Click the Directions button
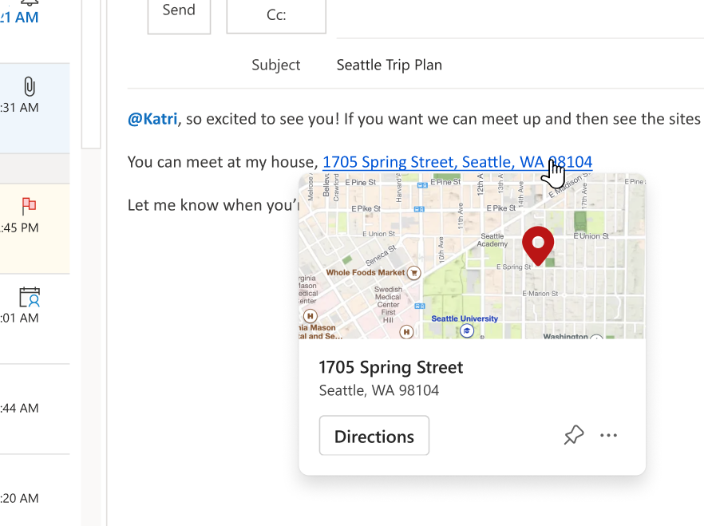704x526 pixels. pyautogui.click(x=374, y=436)
